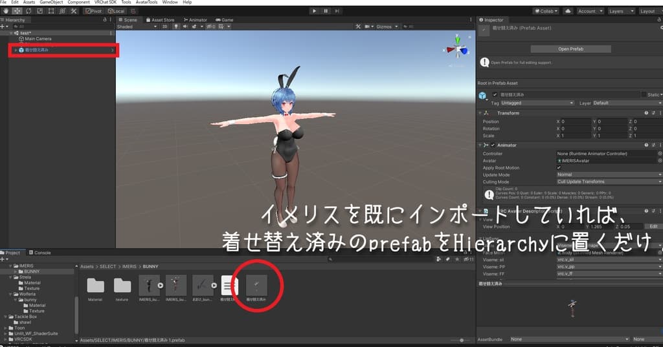This screenshot has height=347, width=663.
Task: Pause the game playback
Action: [326, 11]
